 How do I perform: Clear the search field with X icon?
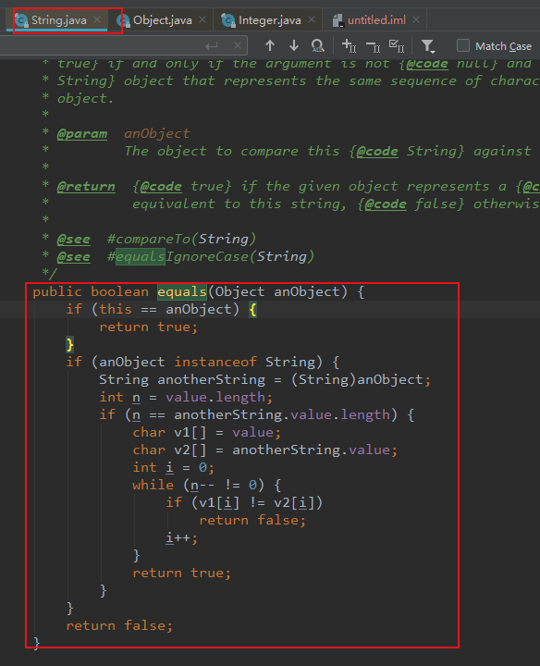coord(238,45)
